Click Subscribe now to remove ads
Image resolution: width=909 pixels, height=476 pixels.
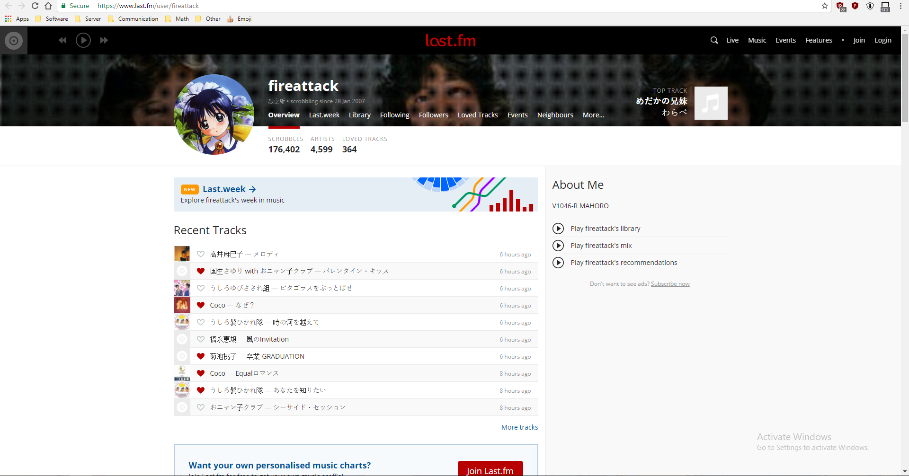coord(670,283)
